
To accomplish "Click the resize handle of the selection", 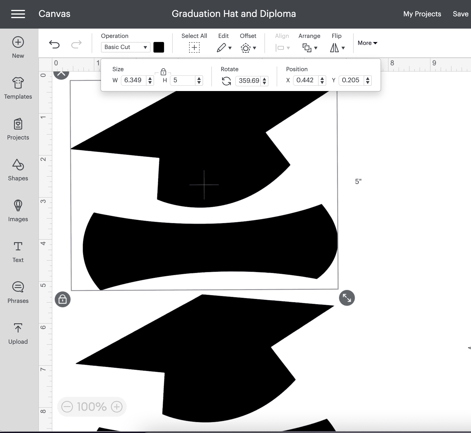I will (347, 298).
